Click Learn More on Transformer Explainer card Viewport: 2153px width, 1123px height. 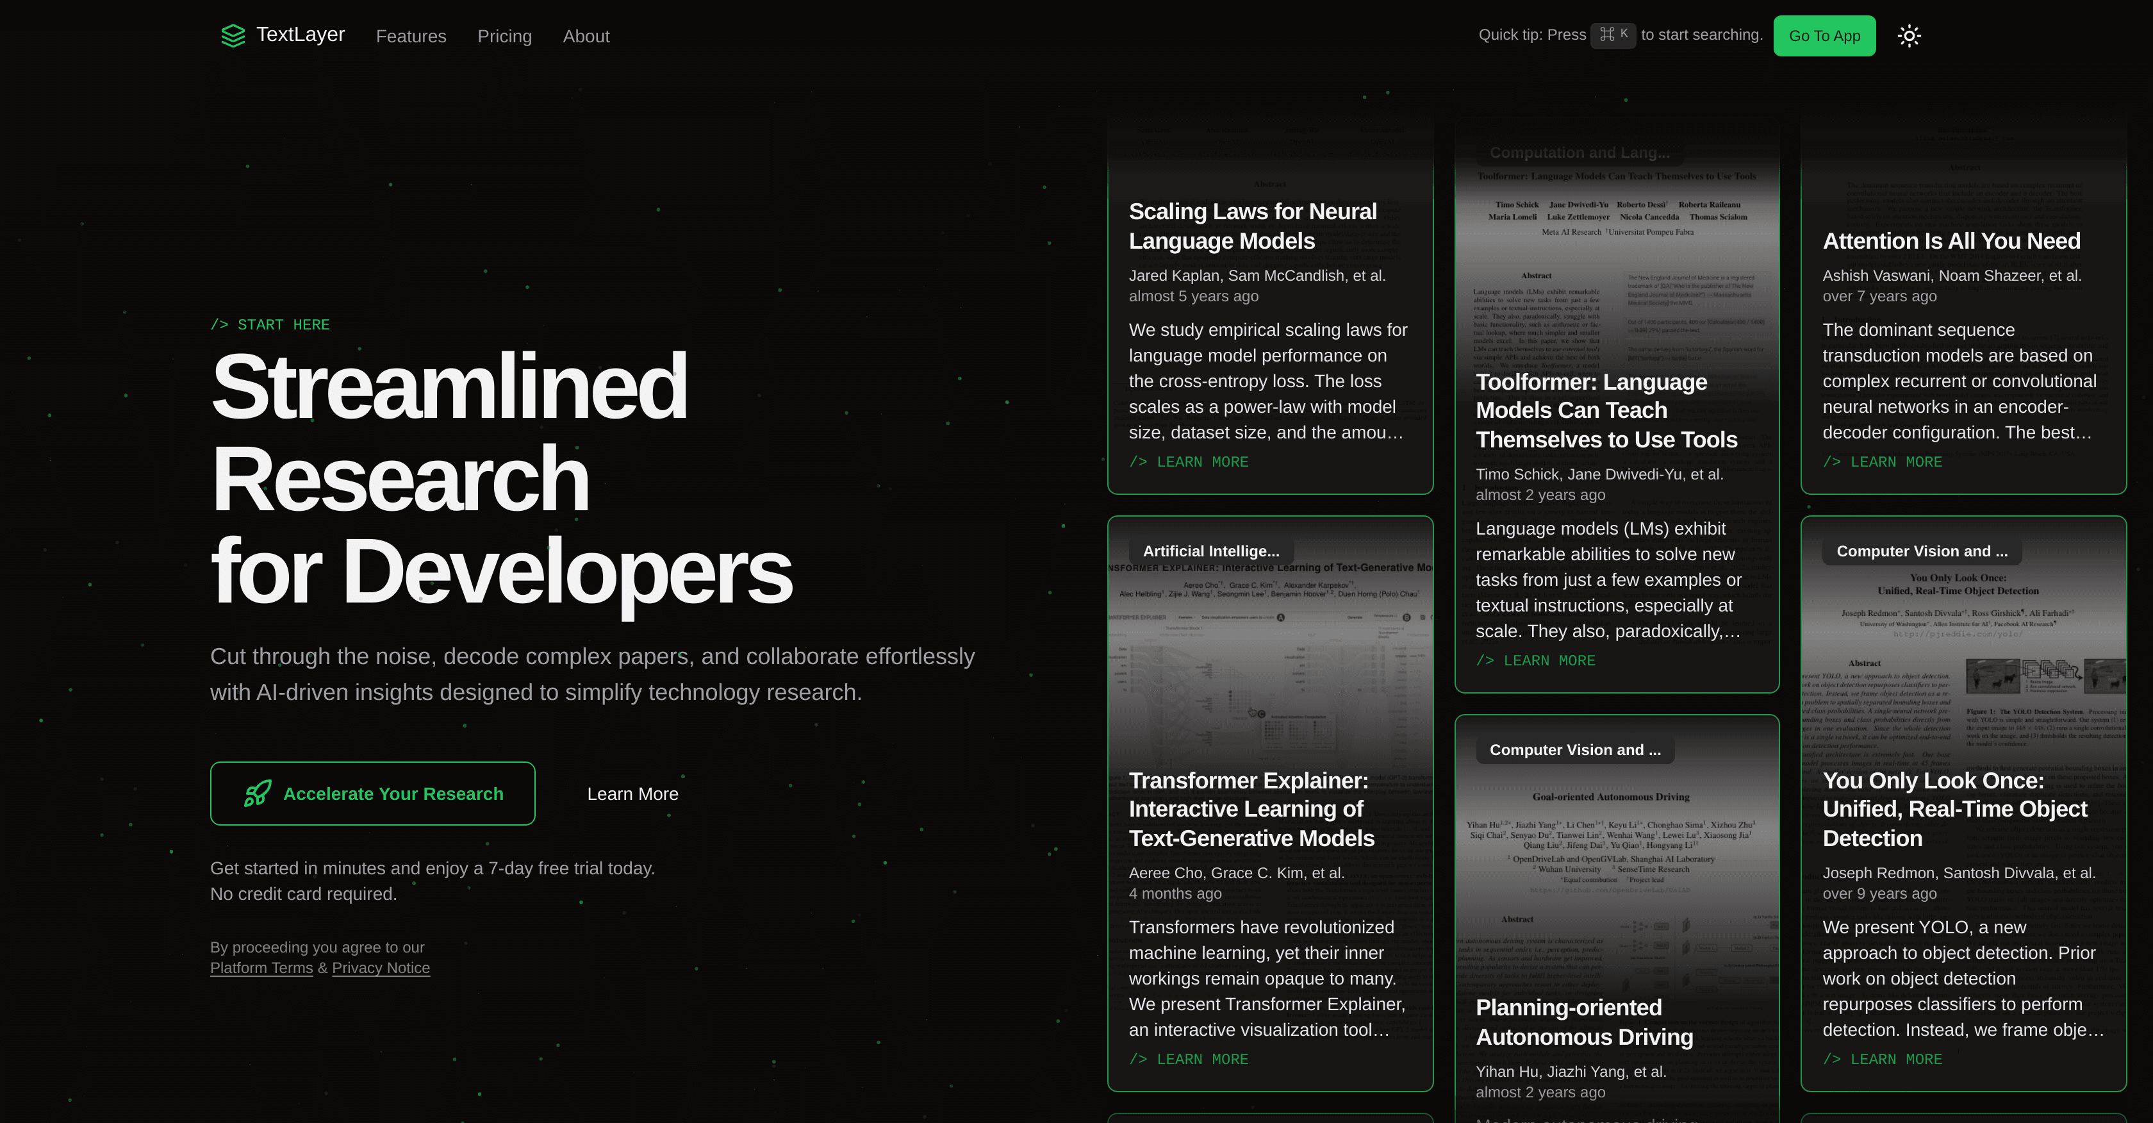(x=1189, y=1059)
